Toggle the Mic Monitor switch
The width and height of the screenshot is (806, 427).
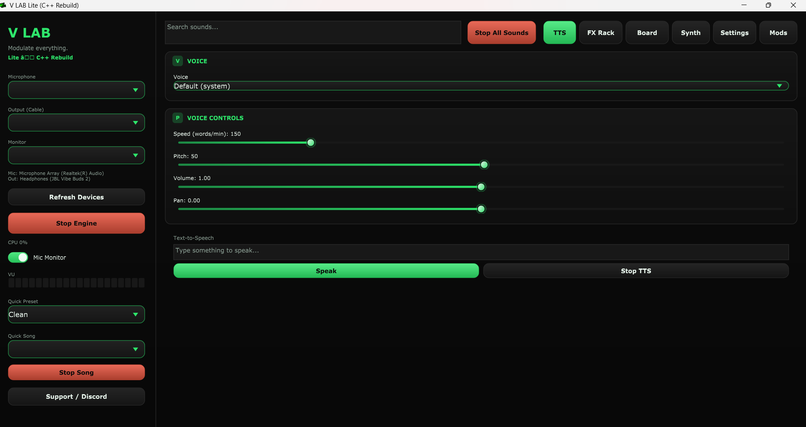pyautogui.click(x=18, y=258)
